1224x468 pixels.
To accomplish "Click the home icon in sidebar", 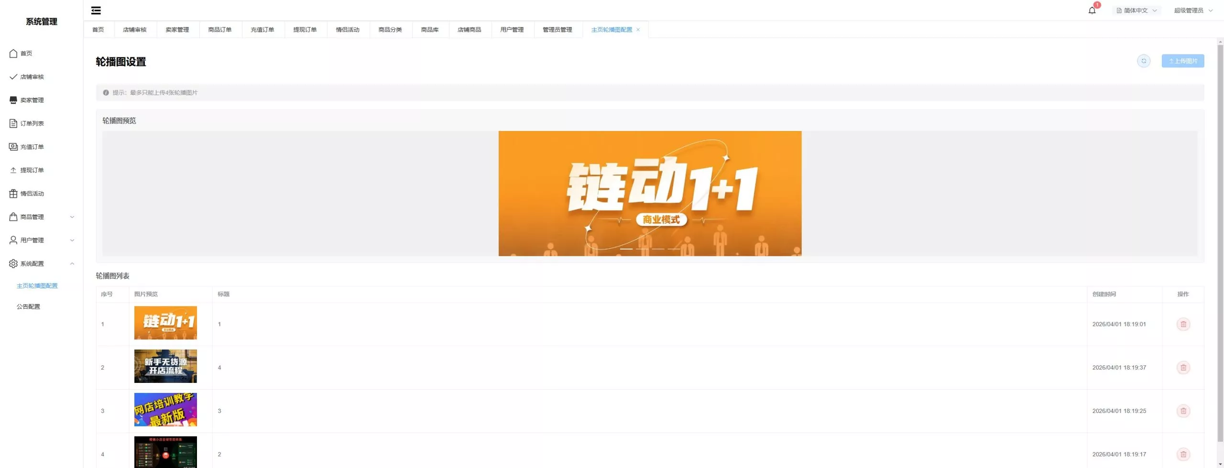I will [x=13, y=54].
